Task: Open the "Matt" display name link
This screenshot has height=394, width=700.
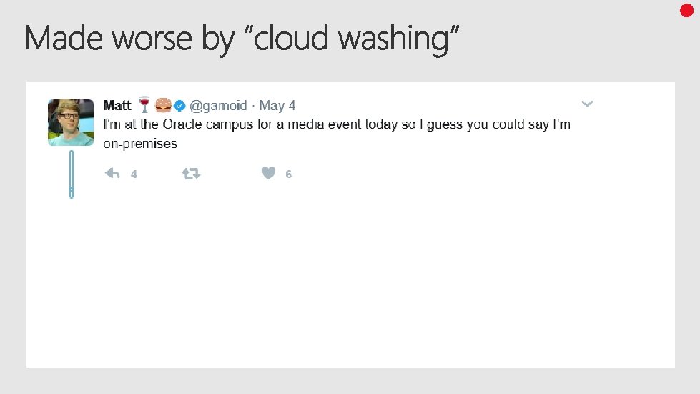Action: click(x=117, y=106)
